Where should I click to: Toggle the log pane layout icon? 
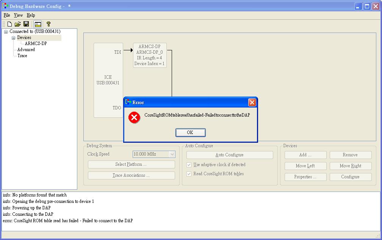click(38, 24)
